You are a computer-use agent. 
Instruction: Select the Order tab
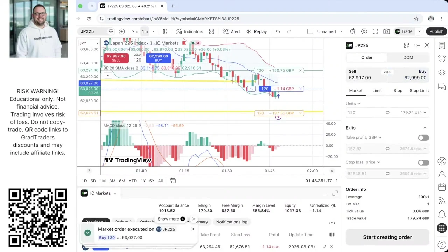[367, 57]
